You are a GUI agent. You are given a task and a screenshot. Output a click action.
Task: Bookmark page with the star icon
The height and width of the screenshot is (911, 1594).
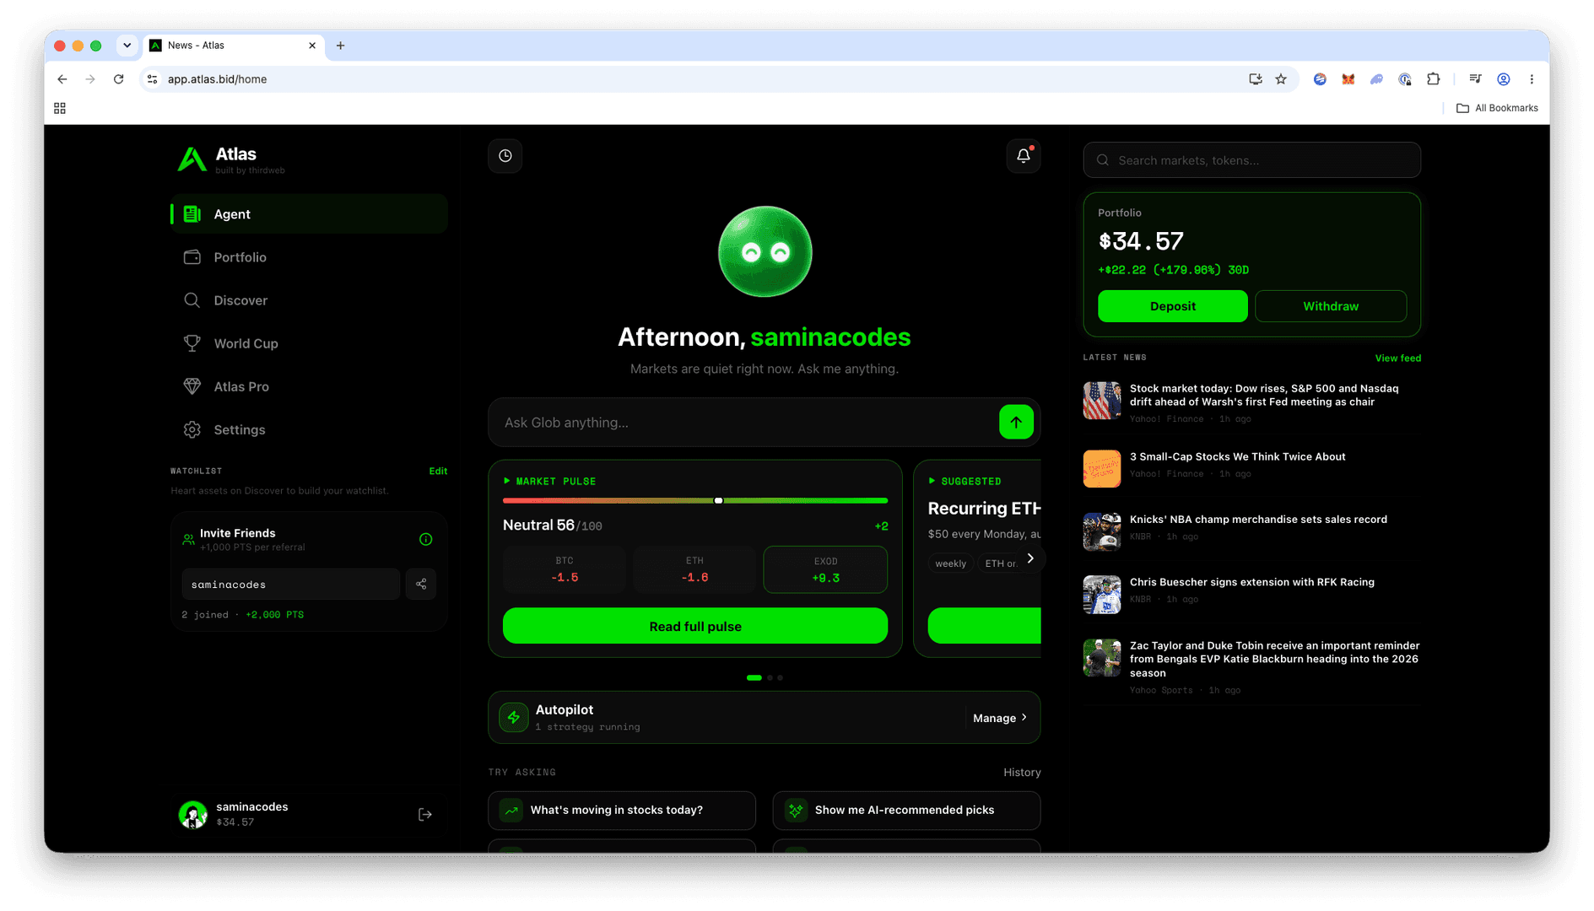tap(1281, 79)
